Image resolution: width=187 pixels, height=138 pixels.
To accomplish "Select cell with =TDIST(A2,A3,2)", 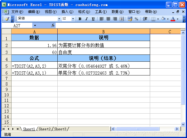I will click(35, 65).
